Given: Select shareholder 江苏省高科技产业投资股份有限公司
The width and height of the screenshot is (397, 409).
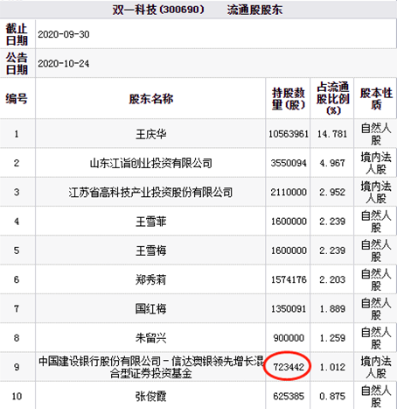Looking at the screenshot, I should pos(150,192).
